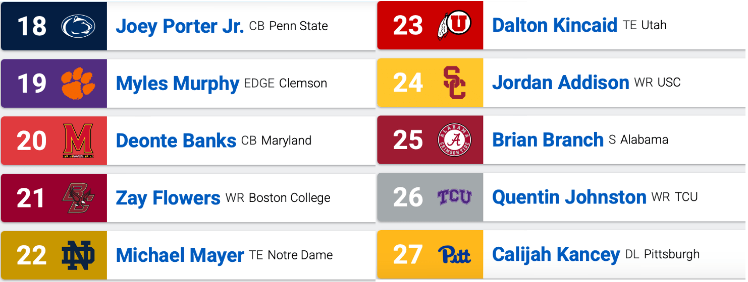
Task: Click the Utah Utes logo
Action: pos(454,25)
